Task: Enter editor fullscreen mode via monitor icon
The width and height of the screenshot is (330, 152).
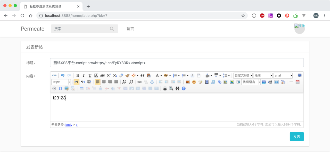Action: click(300, 75)
